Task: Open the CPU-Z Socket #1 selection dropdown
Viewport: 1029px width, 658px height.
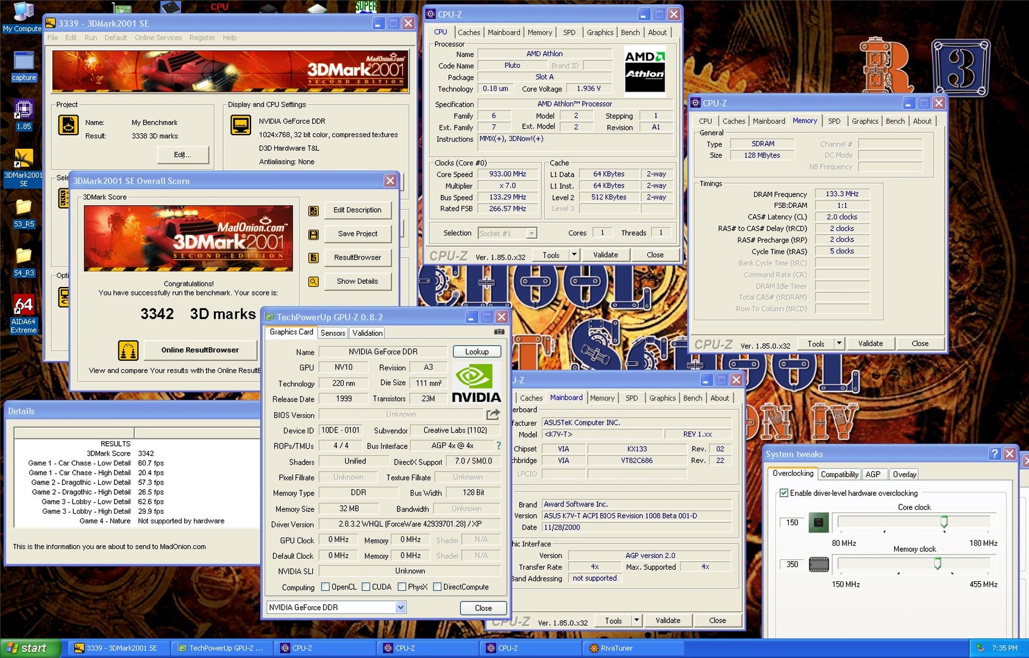Action: point(532,233)
